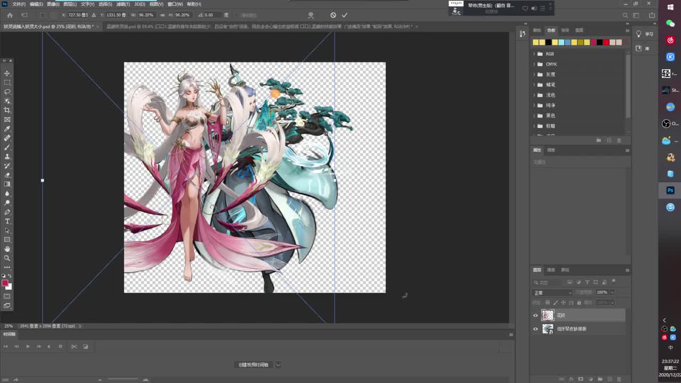Viewport: 681px width, 383px height.
Task: Open the 滤镜(T) menu
Action: point(123,4)
